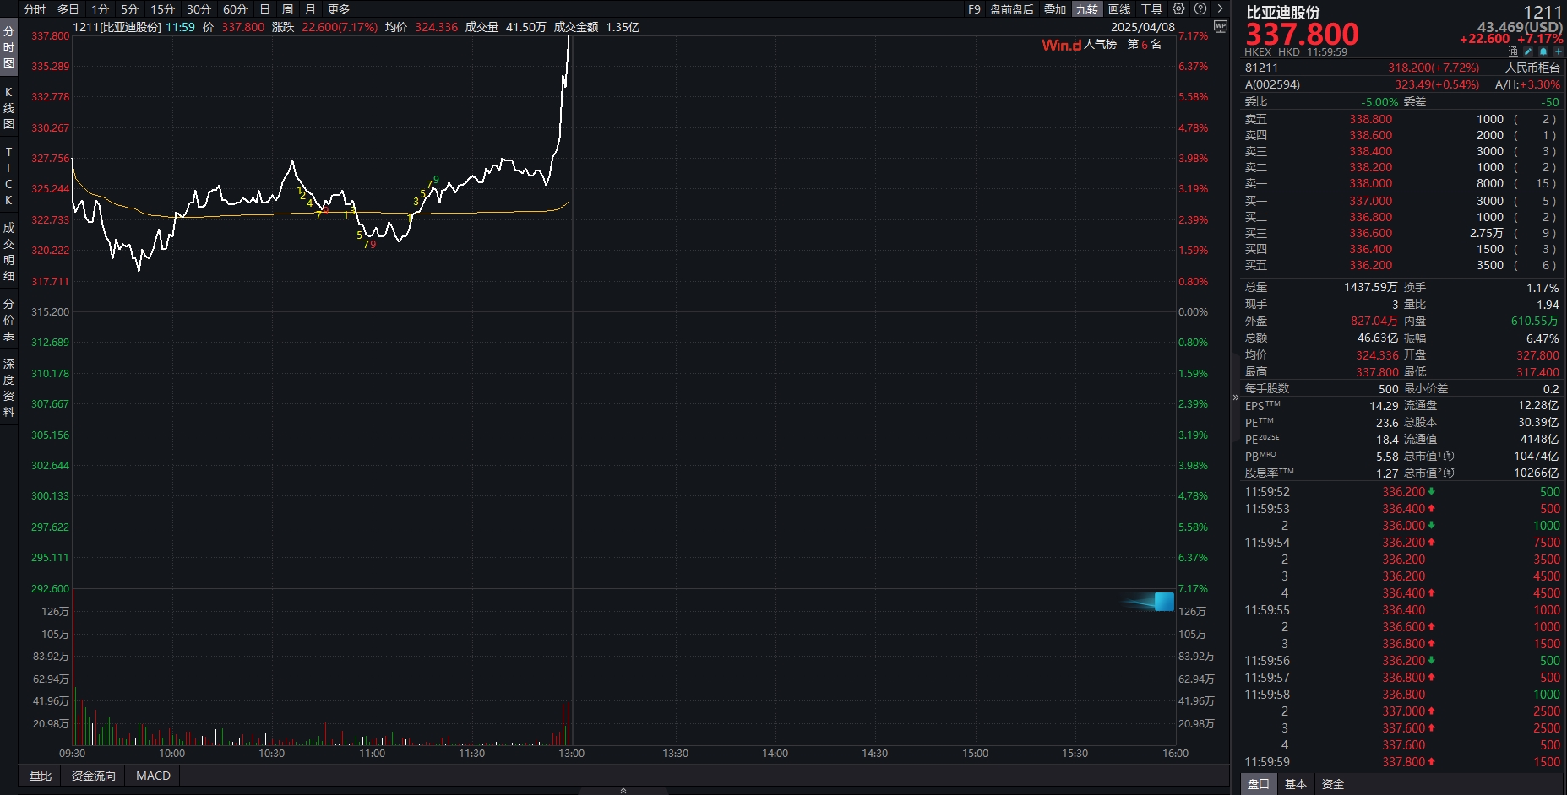The image size is (1567, 795).
Task: Click the bell alert icon near price
Action: pyautogui.click(x=1543, y=51)
